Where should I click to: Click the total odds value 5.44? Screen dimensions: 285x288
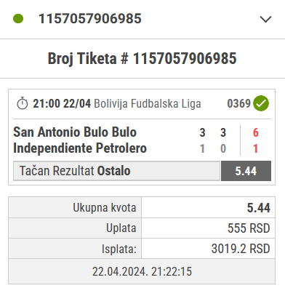pos(258,208)
